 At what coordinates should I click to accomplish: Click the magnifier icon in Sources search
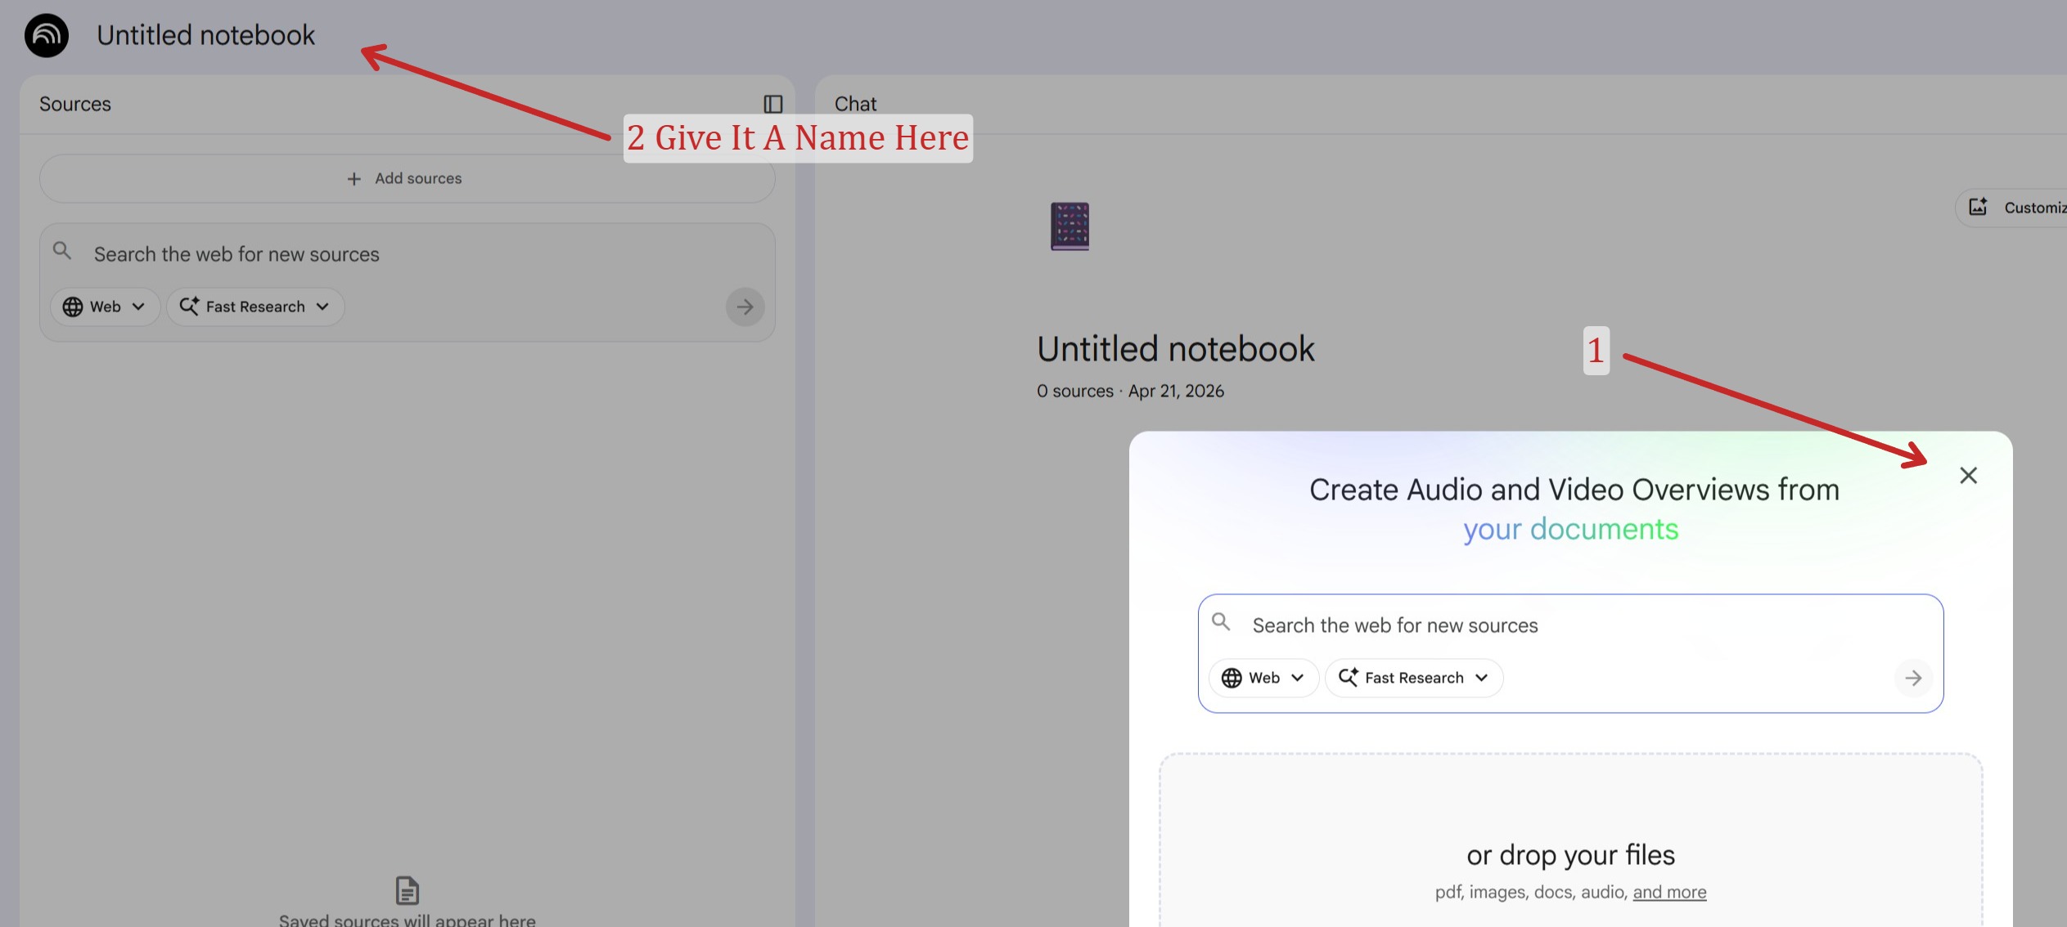click(62, 251)
